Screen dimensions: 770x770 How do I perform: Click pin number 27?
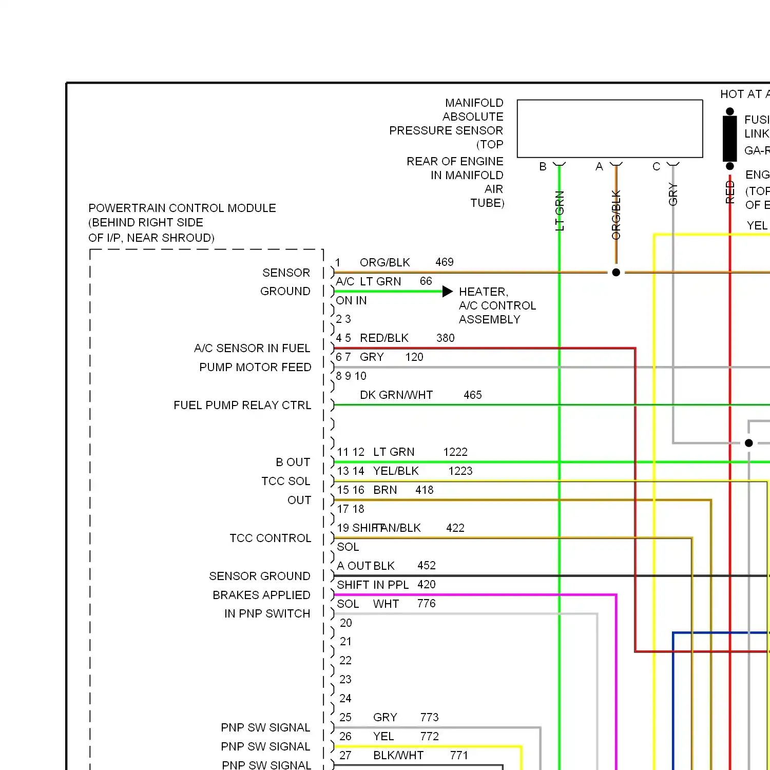(x=345, y=755)
